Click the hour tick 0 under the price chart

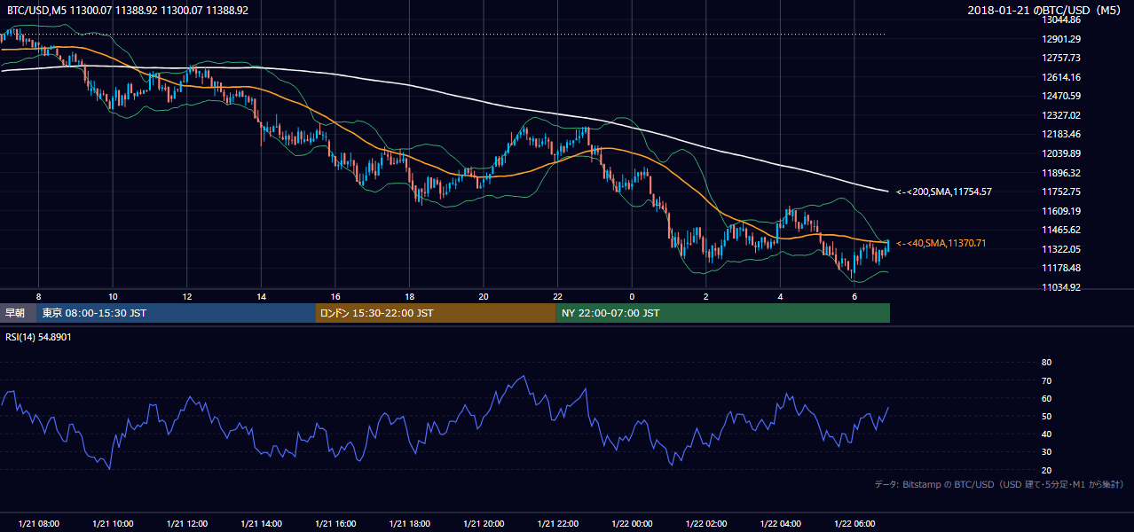[x=632, y=296]
